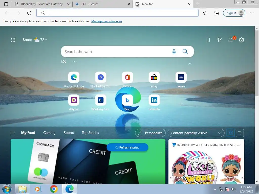Open Windows Explorer from taskbar
Viewport: 259px width, 194px height.
pyautogui.click(x=23, y=189)
